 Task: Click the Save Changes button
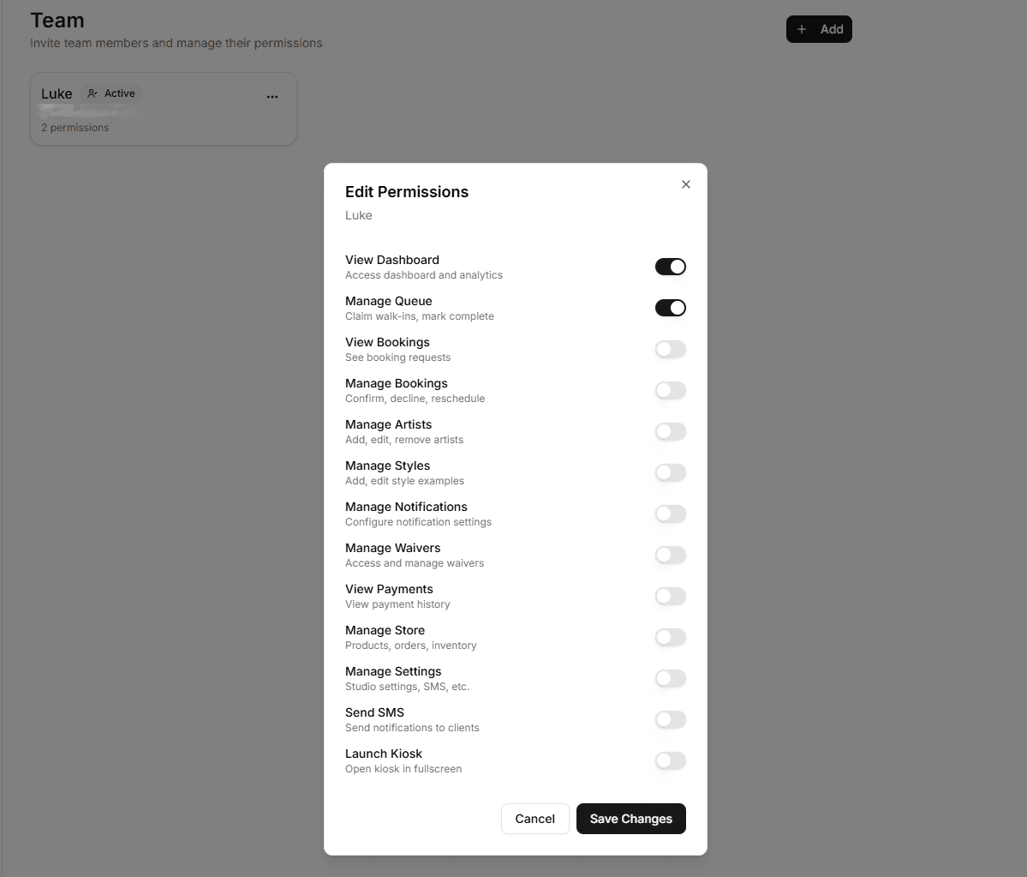point(631,819)
